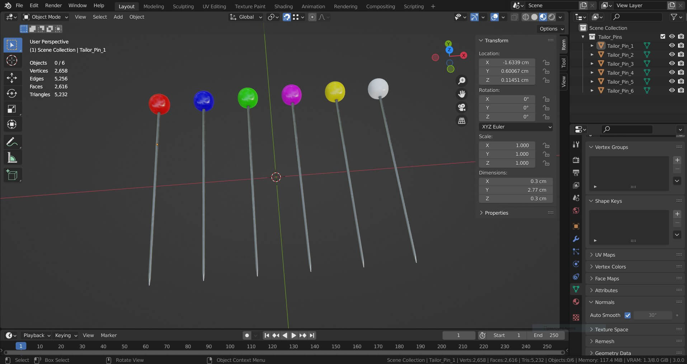
Task: Open the Material properties tab
Action: coord(576,302)
